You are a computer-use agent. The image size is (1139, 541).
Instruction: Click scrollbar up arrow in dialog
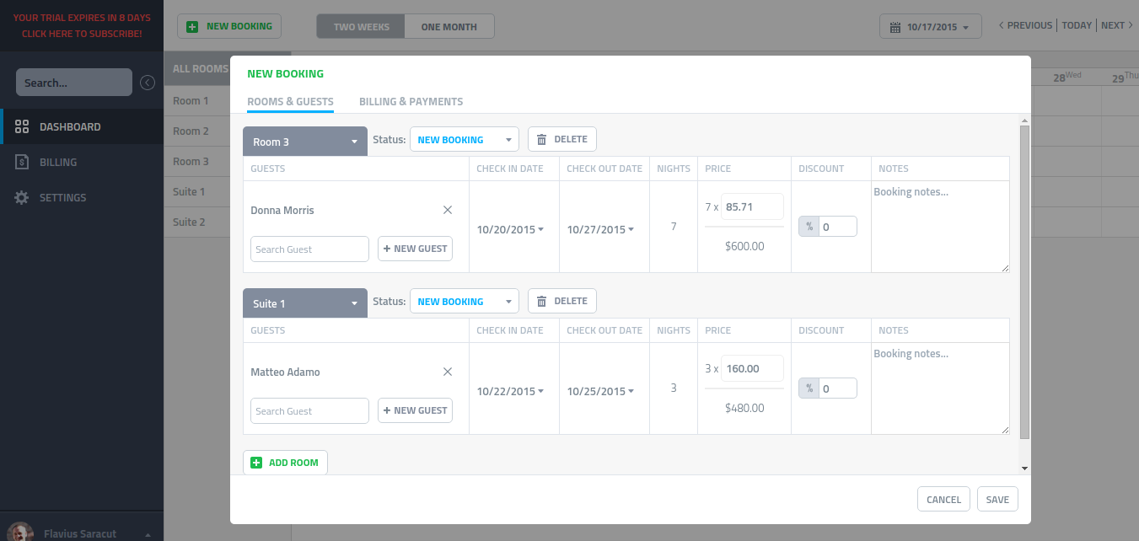pos(1024,120)
